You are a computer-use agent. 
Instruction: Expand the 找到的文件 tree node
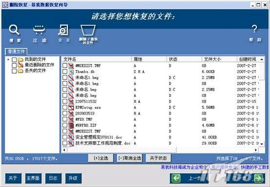[8, 59]
